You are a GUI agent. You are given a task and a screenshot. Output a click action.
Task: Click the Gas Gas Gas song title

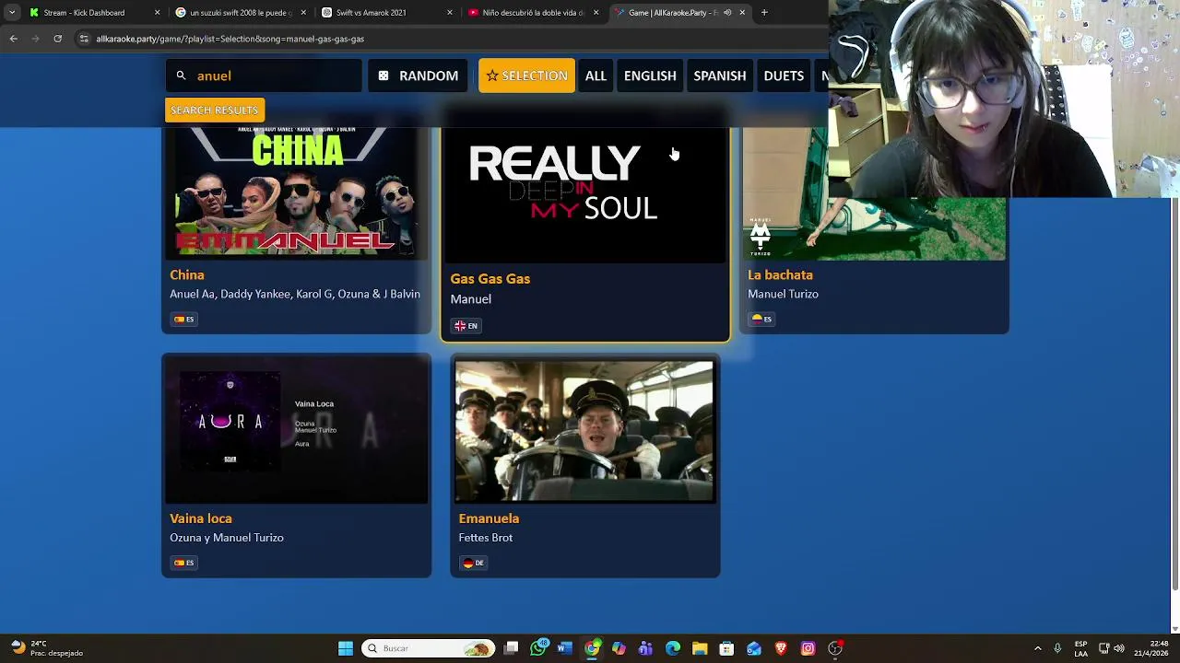point(490,278)
